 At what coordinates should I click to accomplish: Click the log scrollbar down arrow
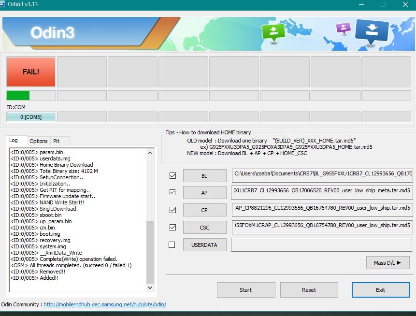tap(150, 288)
